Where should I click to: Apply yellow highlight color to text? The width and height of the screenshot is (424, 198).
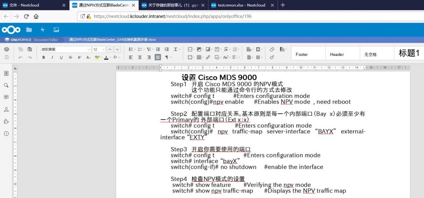point(97,57)
